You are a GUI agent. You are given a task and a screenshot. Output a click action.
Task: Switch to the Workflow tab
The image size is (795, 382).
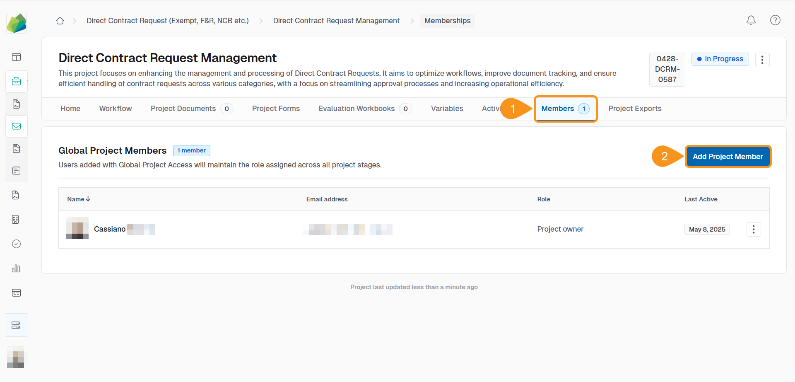[x=116, y=109]
